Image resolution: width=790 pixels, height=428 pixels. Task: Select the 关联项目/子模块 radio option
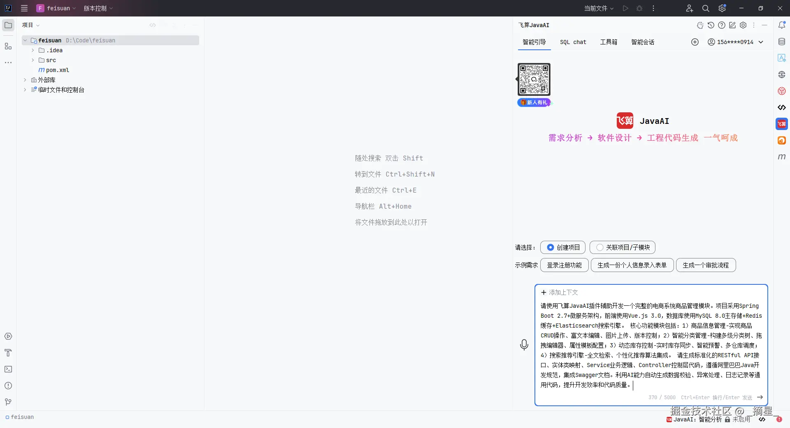point(623,247)
